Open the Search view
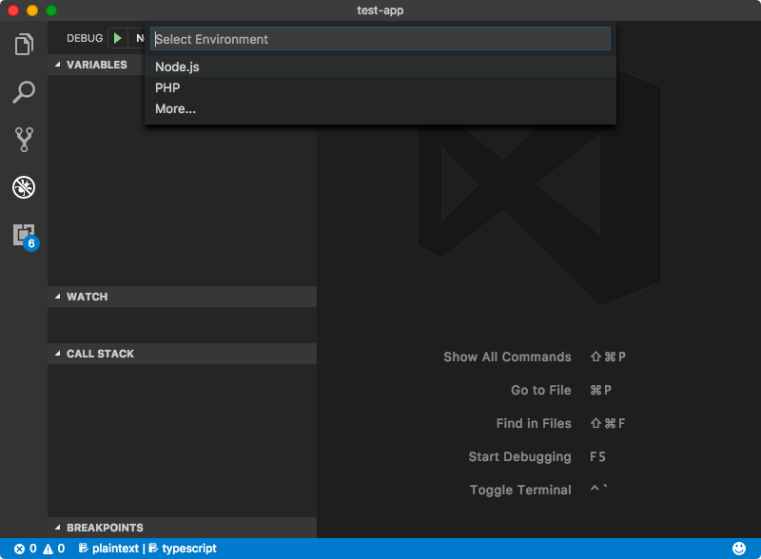761x559 pixels. [24, 92]
